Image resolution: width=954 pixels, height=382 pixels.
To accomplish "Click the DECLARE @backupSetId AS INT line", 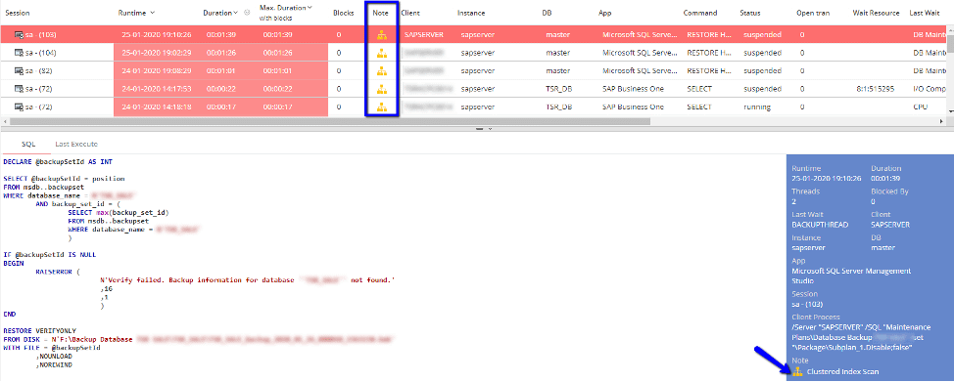I will [57, 163].
